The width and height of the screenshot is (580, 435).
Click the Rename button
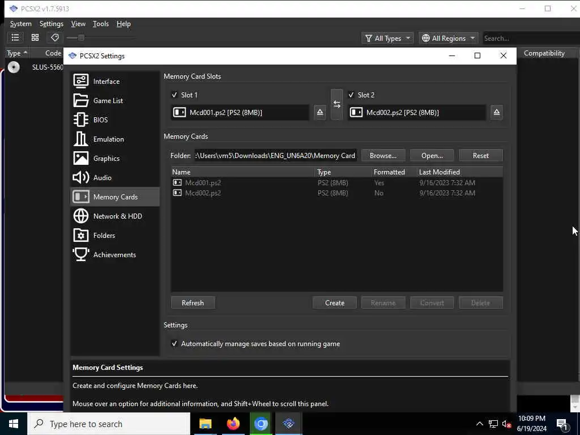click(383, 302)
